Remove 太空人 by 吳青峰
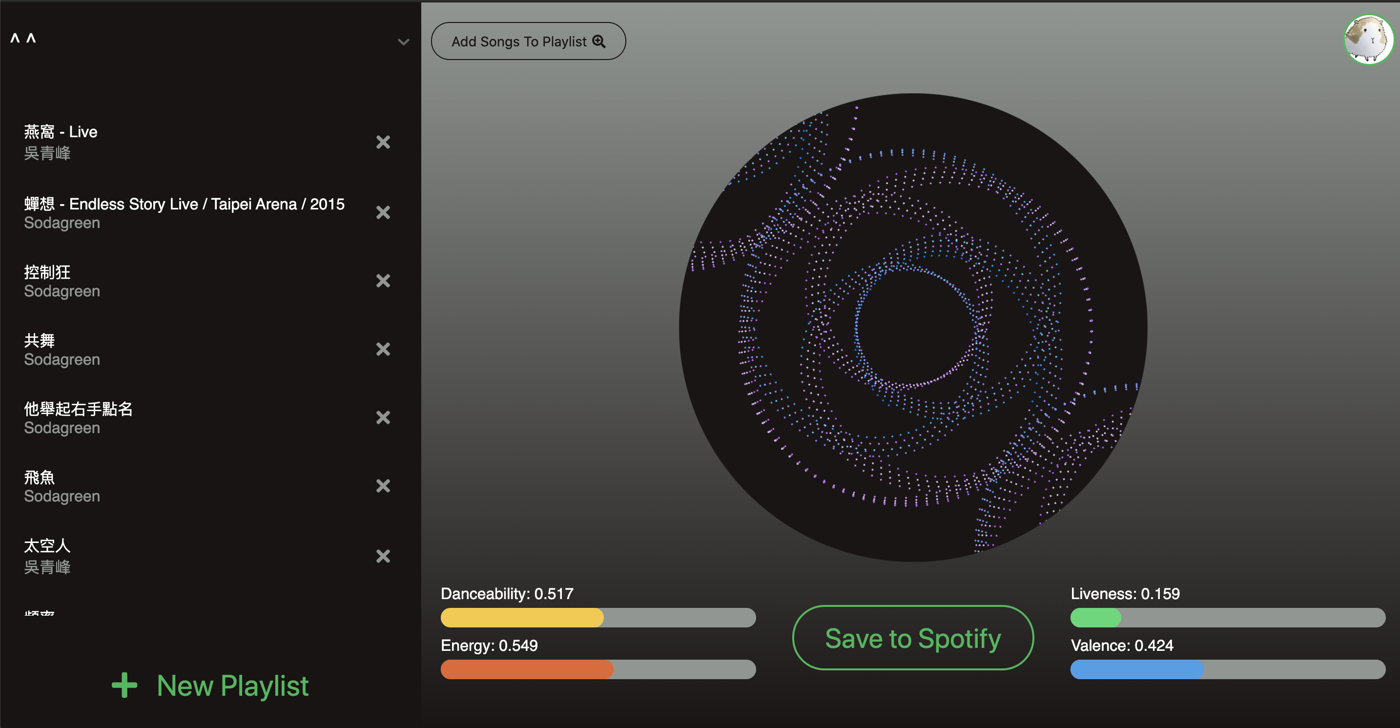This screenshot has width=1400, height=728. pos(383,556)
